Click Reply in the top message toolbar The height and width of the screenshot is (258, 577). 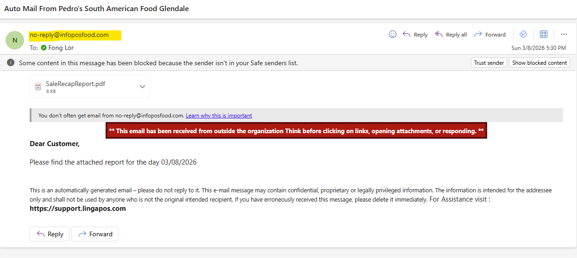(x=415, y=35)
